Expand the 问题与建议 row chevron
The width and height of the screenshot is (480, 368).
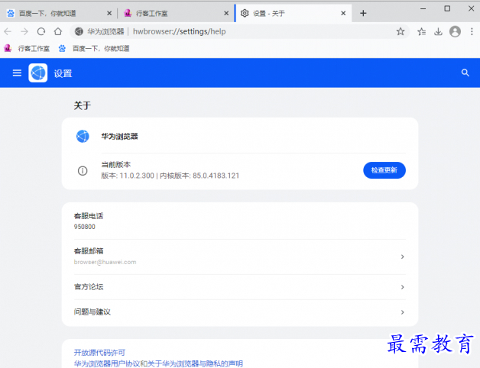(x=403, y=312)
